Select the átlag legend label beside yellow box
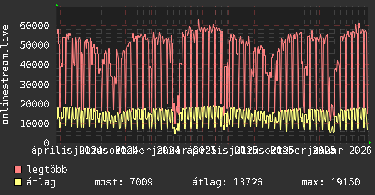The height and width of the screenshot is (195, 375). tap(41, 182)
